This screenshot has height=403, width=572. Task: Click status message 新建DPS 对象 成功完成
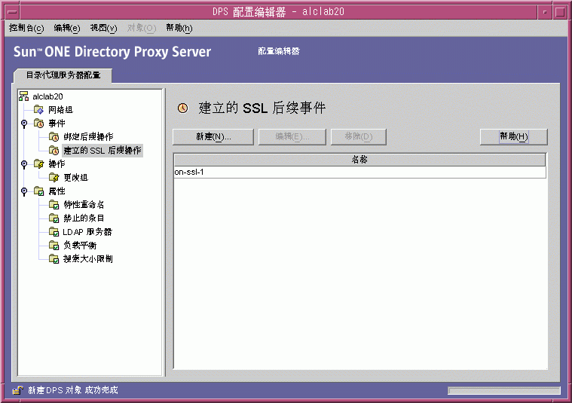73,390
